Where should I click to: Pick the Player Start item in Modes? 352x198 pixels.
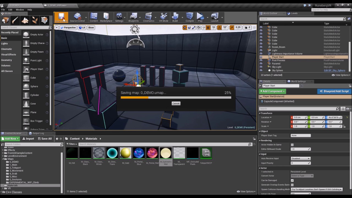[x=36, y=69]
